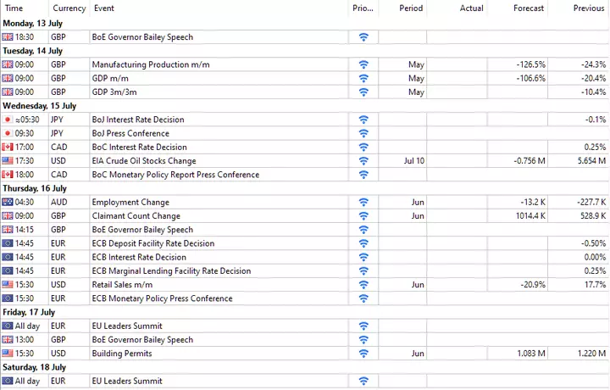Click the priority icon for BoC Interest Rate Decision

coord(363,148)
